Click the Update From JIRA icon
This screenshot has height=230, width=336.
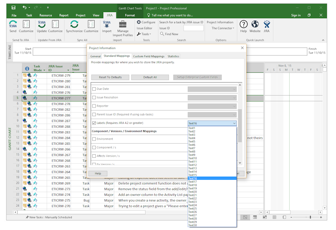click(x=42, y=24)
